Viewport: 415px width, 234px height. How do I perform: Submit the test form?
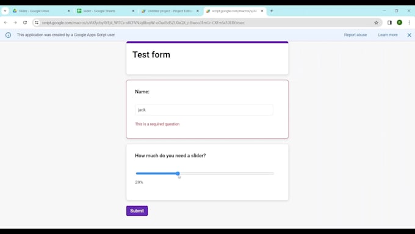tap(137, 211)
